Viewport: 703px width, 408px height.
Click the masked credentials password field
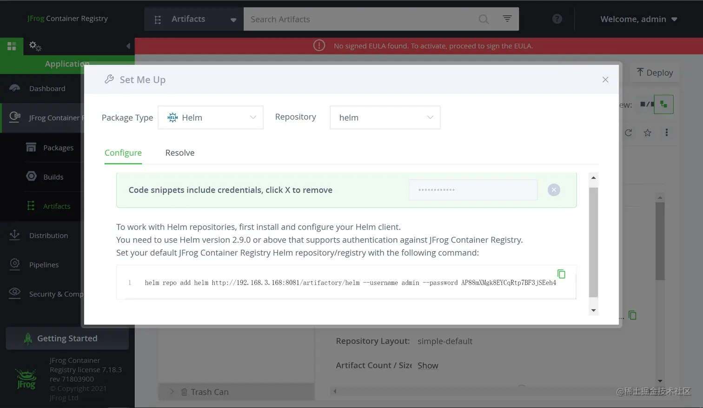click(473, 190)
